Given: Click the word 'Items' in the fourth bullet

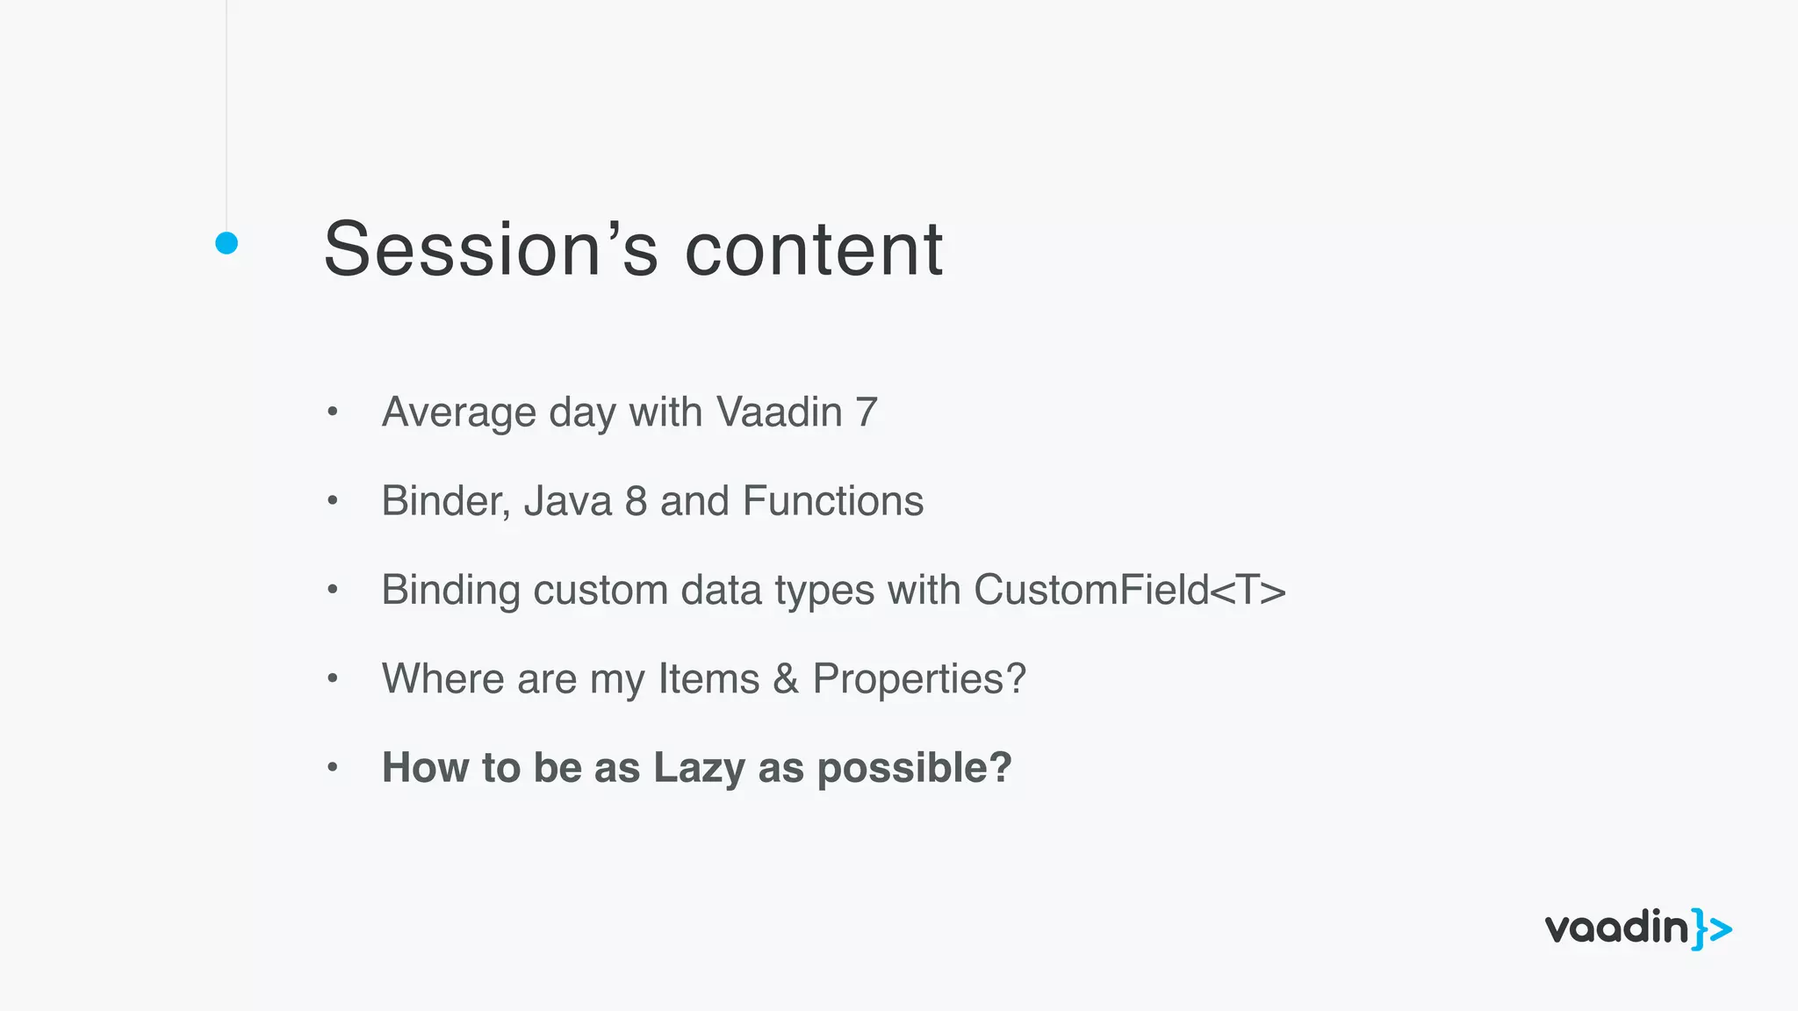Looking at the screenshot, I should 708,678.
